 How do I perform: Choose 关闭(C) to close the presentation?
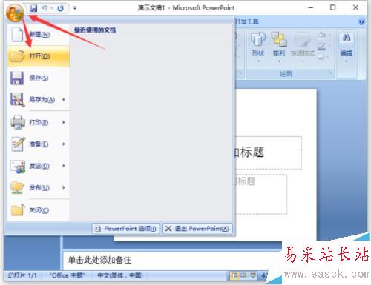(x=39, y=210)
